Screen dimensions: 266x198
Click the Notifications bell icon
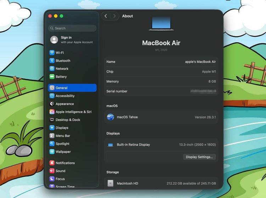52,163
